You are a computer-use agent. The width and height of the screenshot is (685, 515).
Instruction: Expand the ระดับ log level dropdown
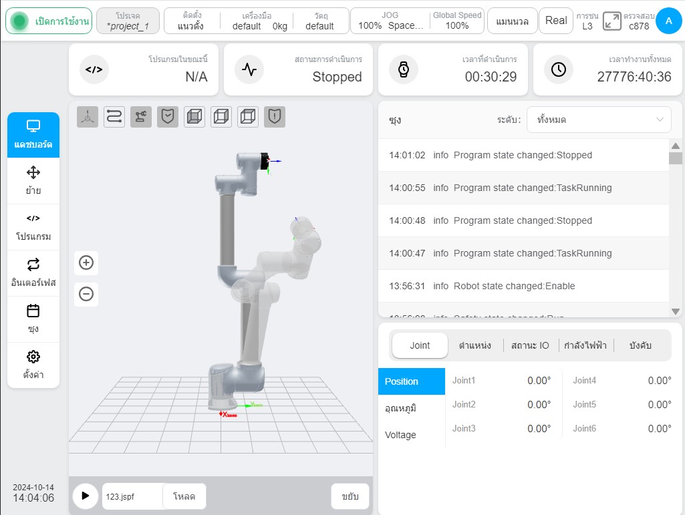(599, 120)
